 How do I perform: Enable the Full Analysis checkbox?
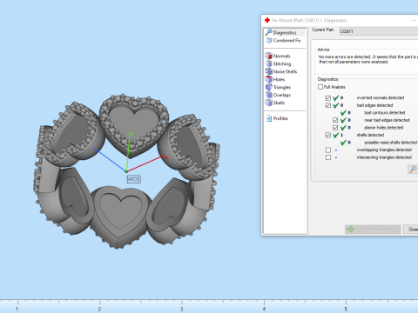pos(320,87)
